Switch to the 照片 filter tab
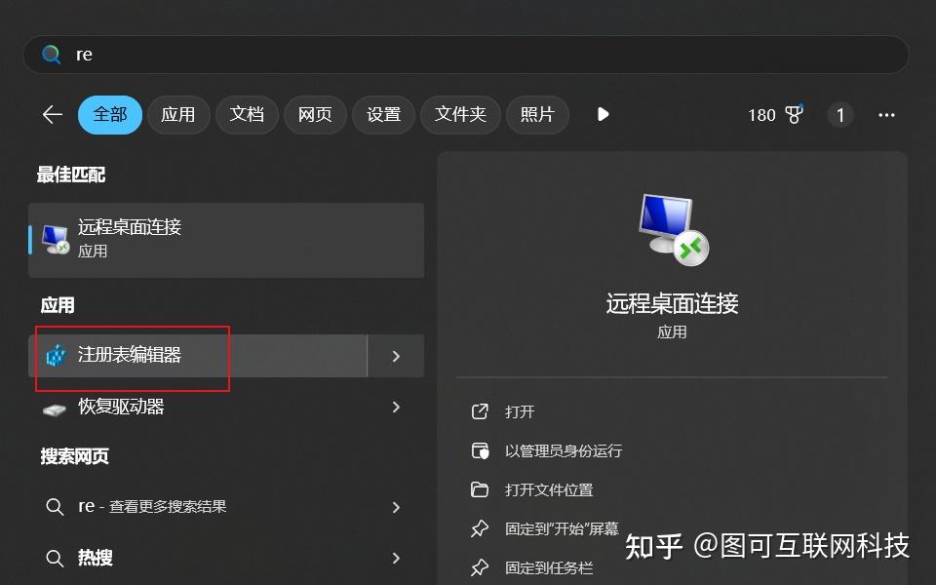 pyautogui.click(x=537, y=115)
